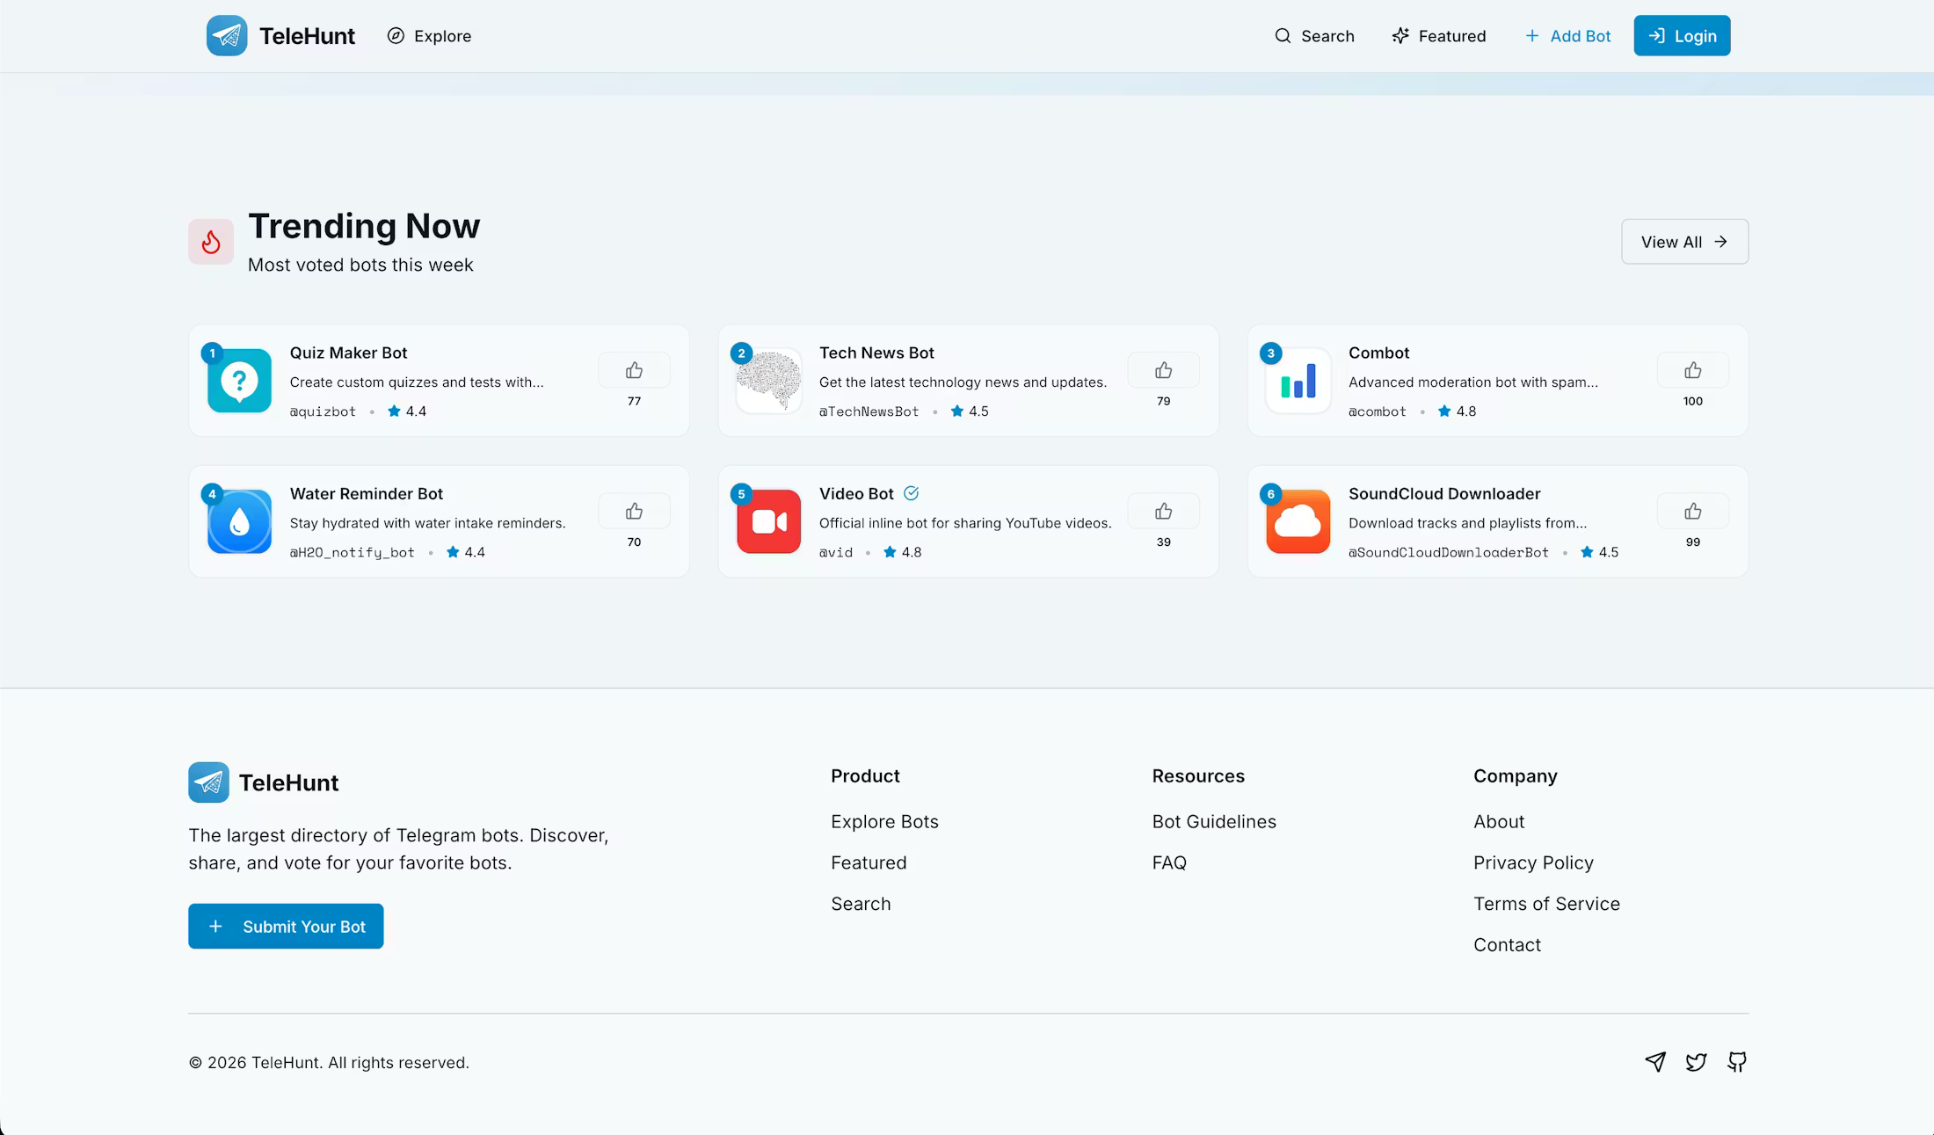Upvote the Video Bot

point(1163,511)
